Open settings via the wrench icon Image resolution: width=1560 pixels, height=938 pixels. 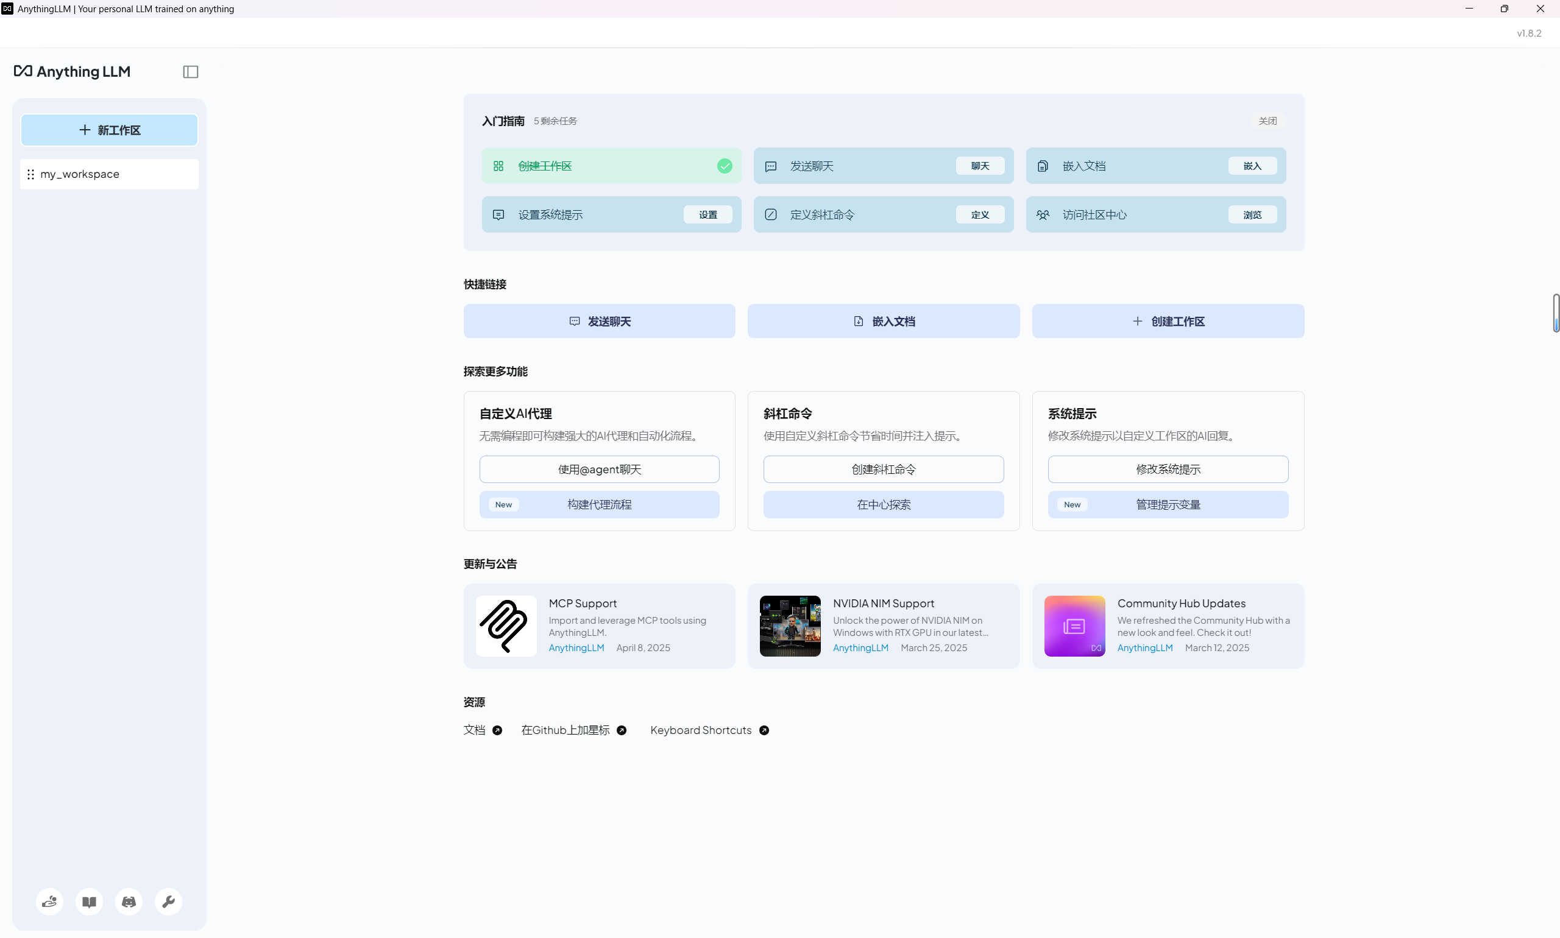[x=168, y=902]
